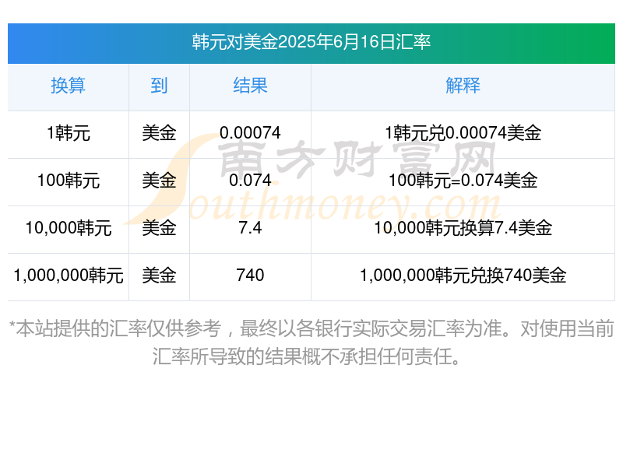623x467 pixels.
Task: Click the disclaimer line 汇率所导致的结果概不承担任何责任
Action: [307, 356]
